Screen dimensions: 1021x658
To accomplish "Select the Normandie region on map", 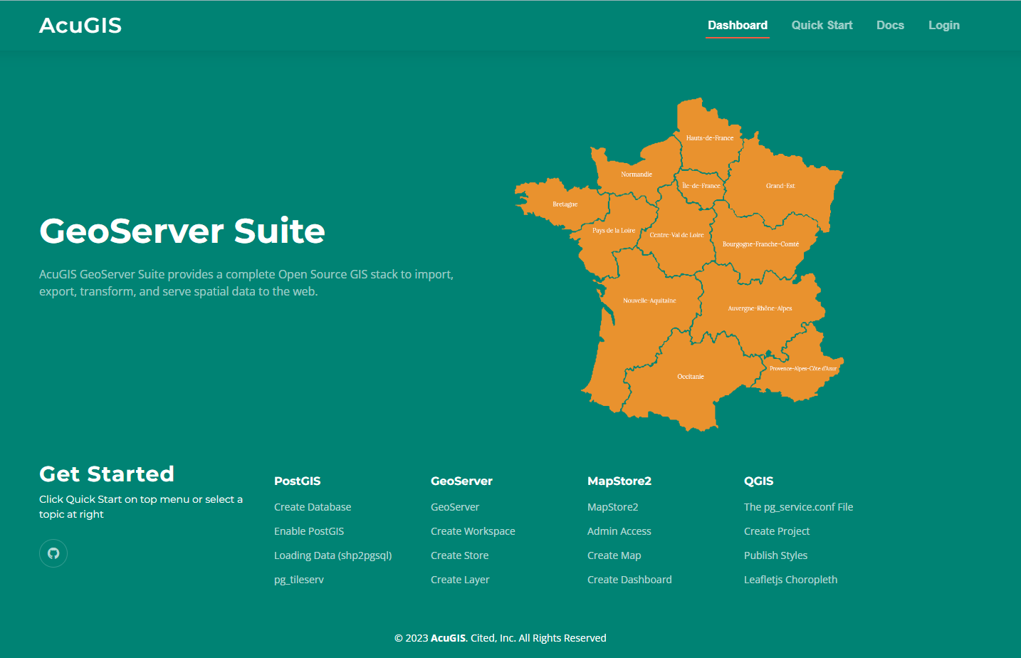I will click(636, 173).
